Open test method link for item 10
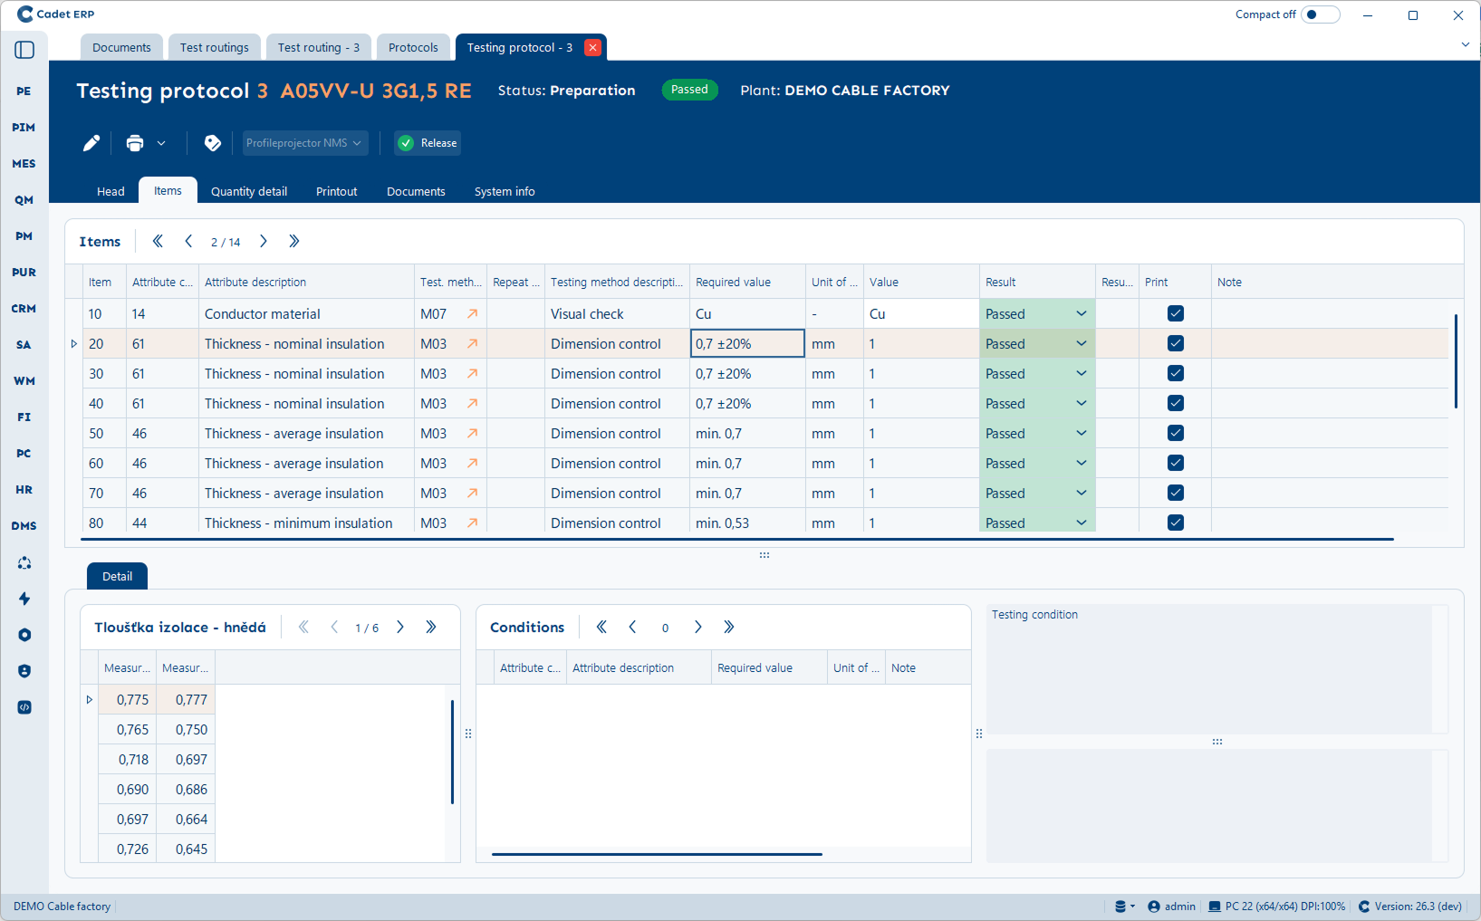 472,314
